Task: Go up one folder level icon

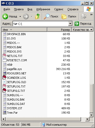Action: (x=38, y=16)
